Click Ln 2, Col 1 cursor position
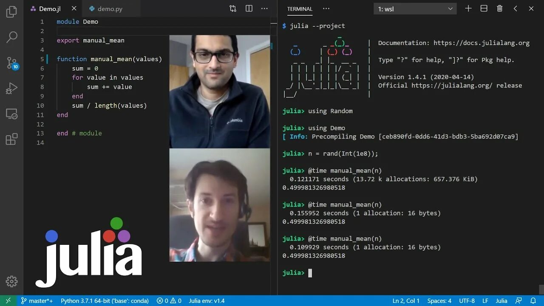 (x=406, y=301)
